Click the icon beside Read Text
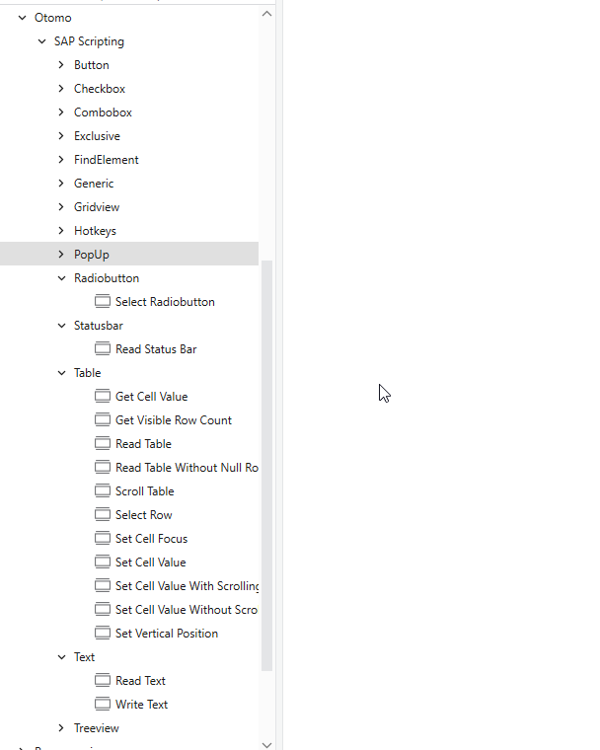This screenshot has width=600, height=750. [x=103, y=681]
